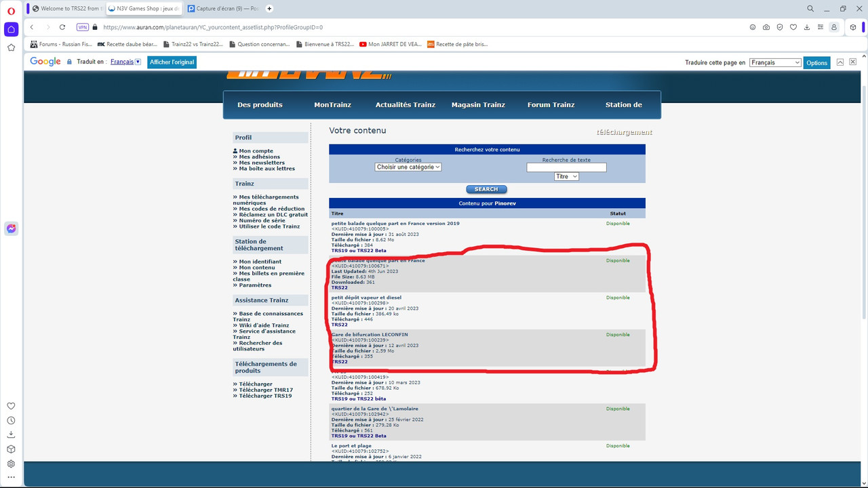Open Mon JARRET DE VEA YouTube bookmark

[391, 44]
